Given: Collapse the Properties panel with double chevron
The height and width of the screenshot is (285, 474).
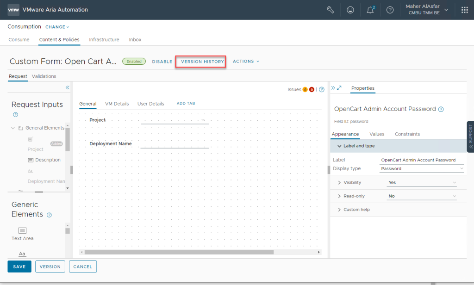Looking at the screenshot, I should [333, 88].
